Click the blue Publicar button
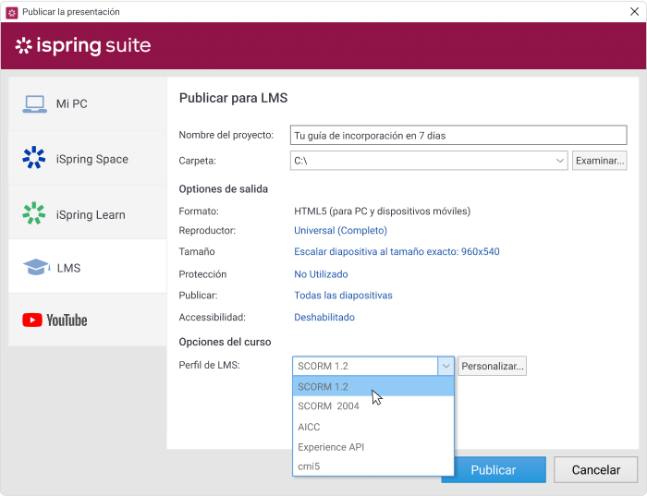Image resolution: width=647 pixels, height=496 pixels. tap(500, 469)
